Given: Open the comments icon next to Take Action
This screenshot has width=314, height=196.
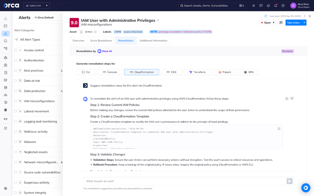Looking at the screenshot, I should pos(281,23).
